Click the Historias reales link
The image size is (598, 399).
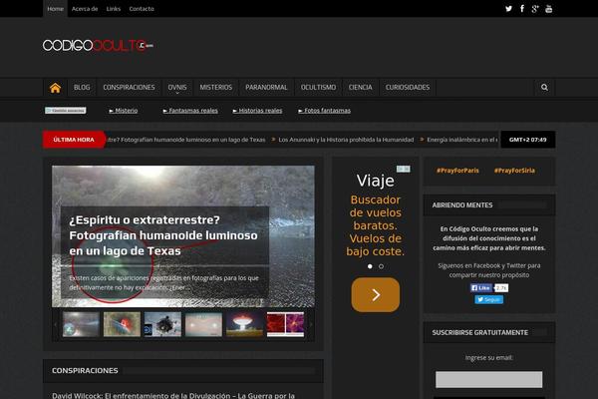pyautogui.click(x=257, y=111)
